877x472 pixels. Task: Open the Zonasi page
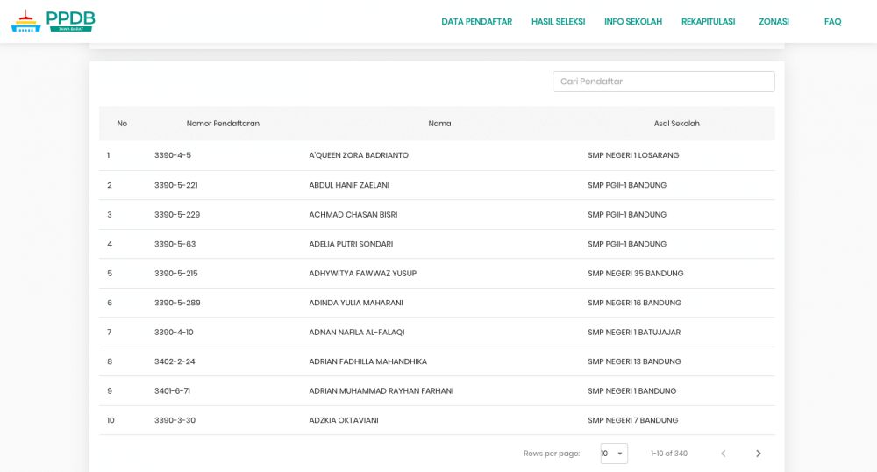coord(774,22)
